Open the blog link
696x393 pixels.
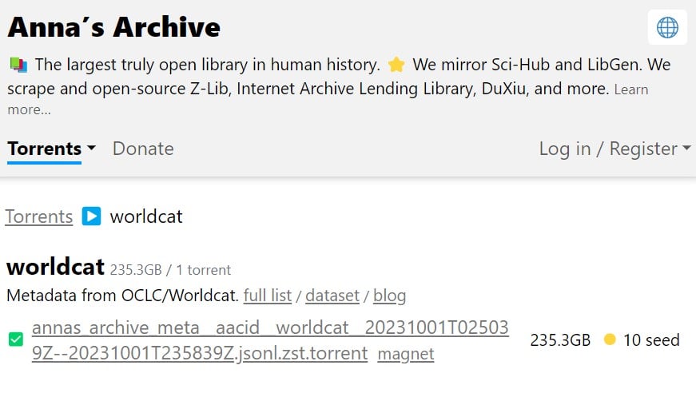coord(389,296)
